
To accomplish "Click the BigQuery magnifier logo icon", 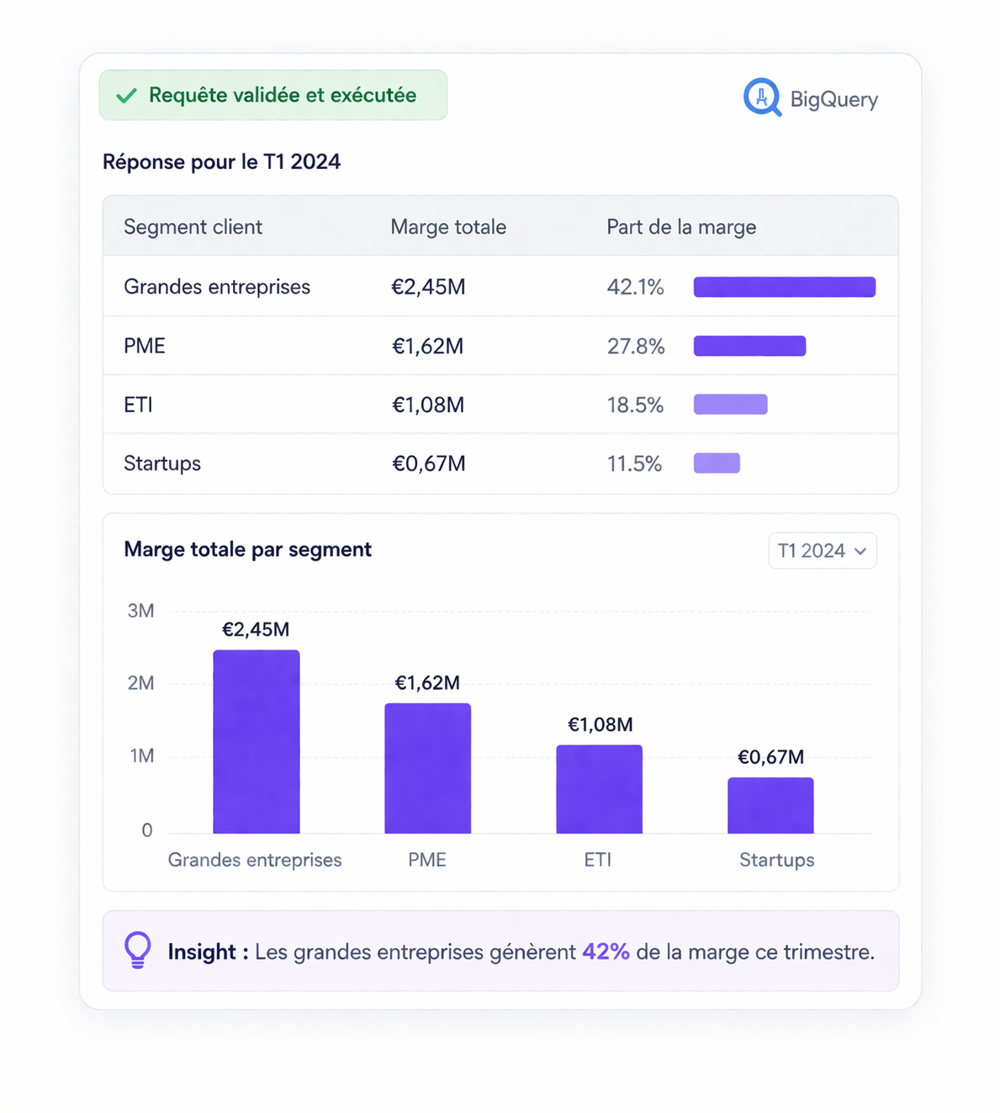I will 762,98.
